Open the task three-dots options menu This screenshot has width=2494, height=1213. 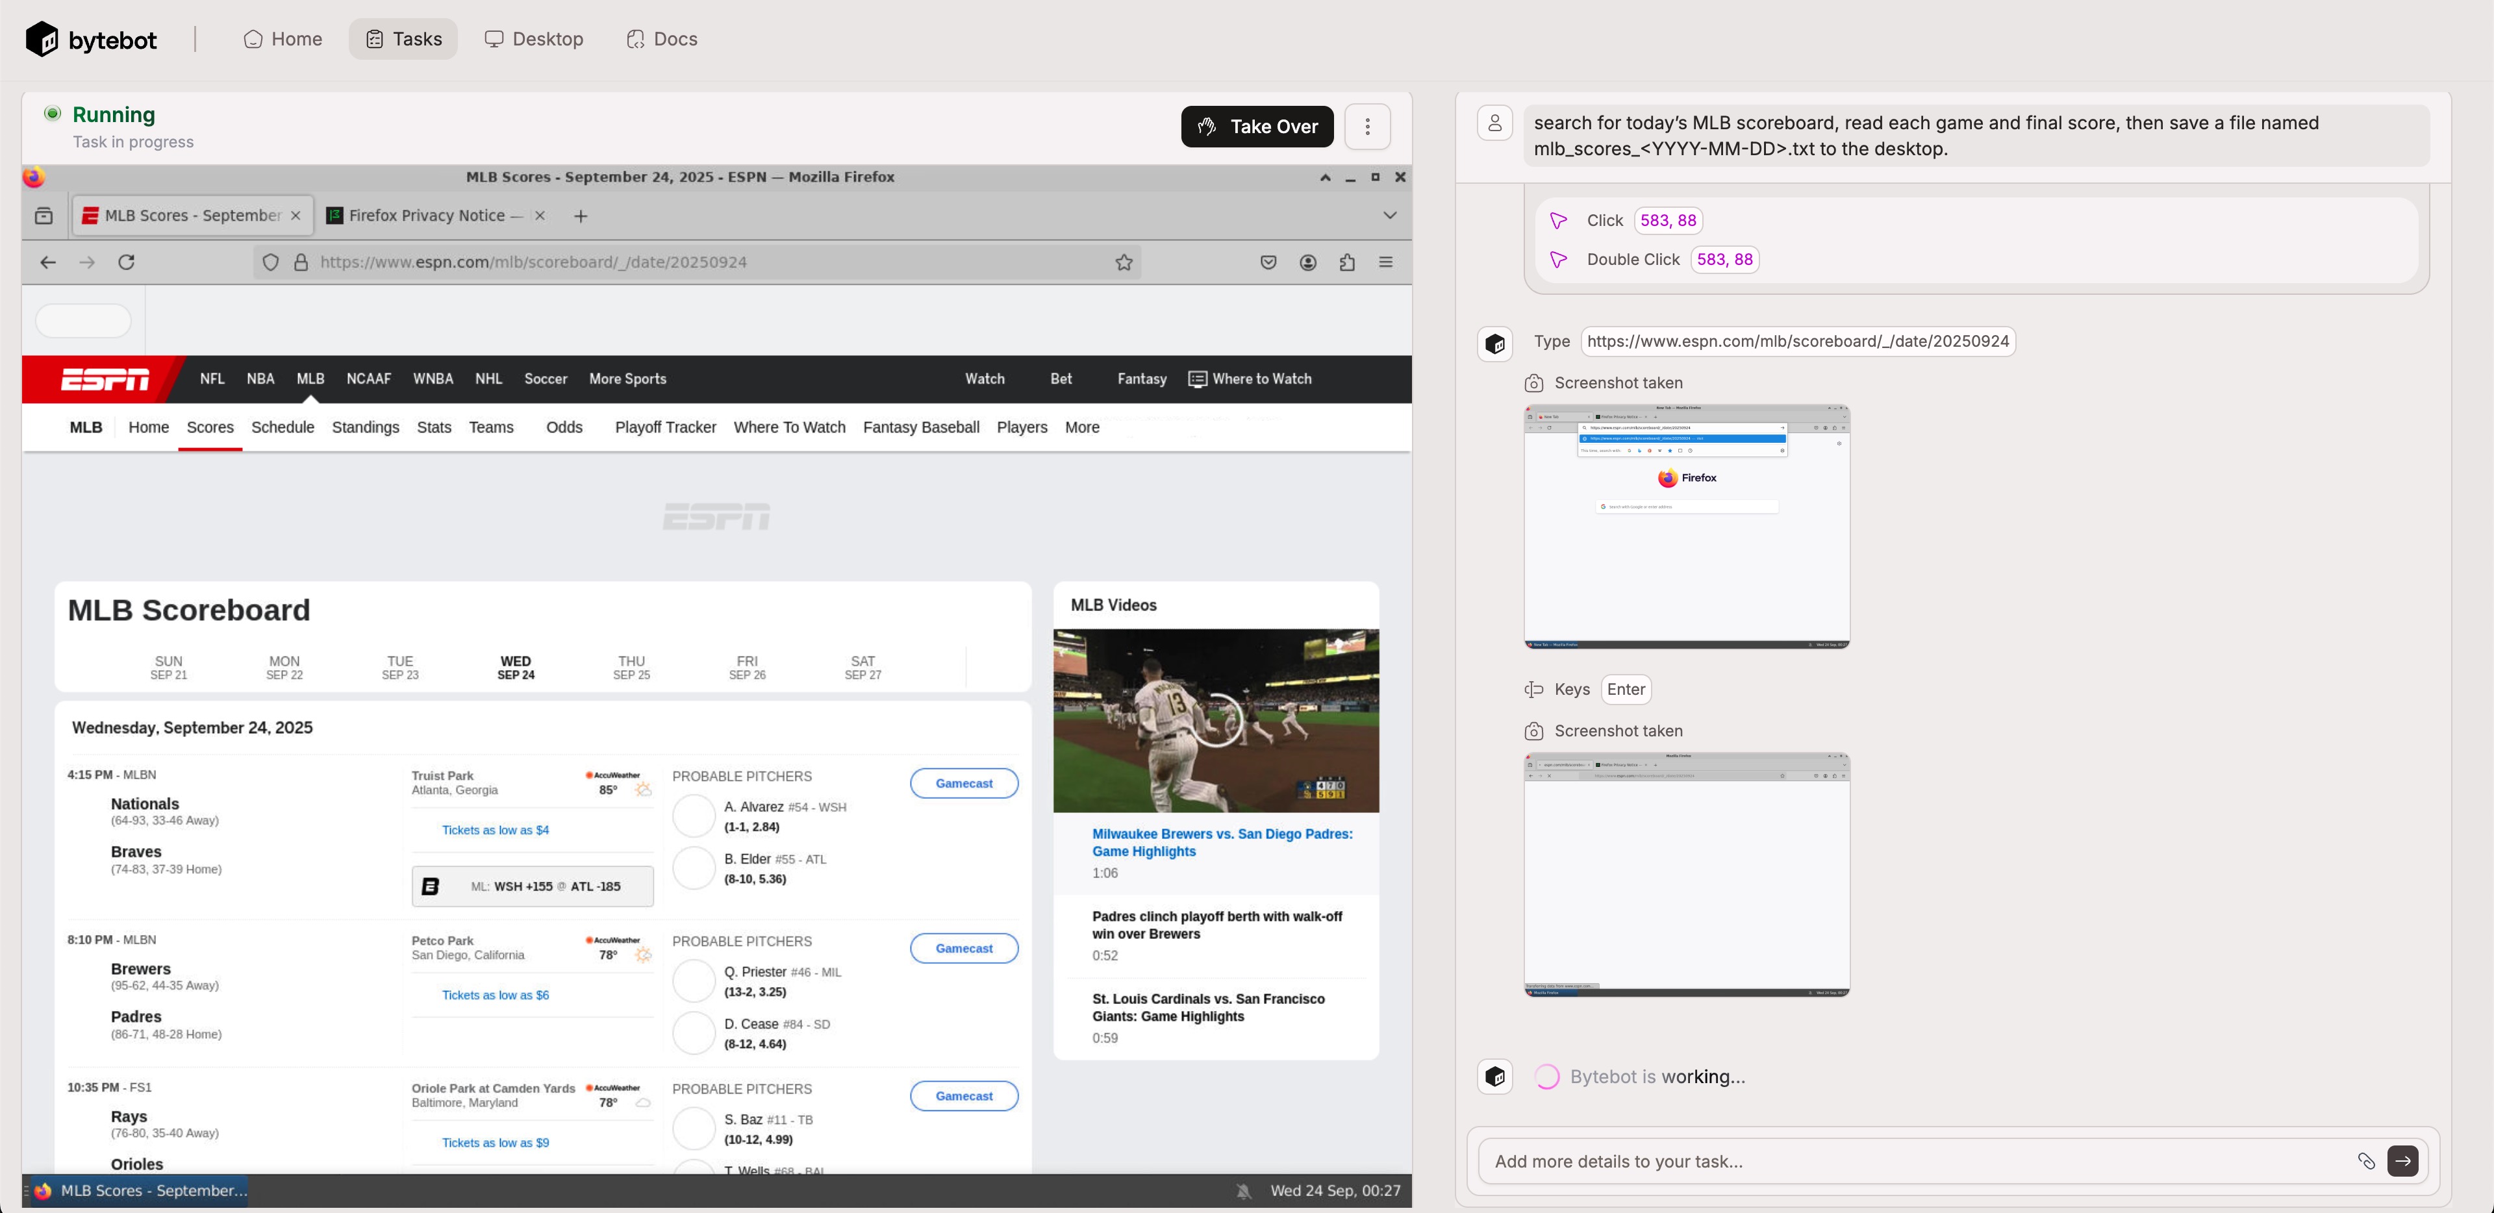(1367, 127)
